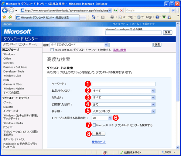The image size is (181, 156).
Task: Open the address bar history dropdown
Action: coord(110,10)
